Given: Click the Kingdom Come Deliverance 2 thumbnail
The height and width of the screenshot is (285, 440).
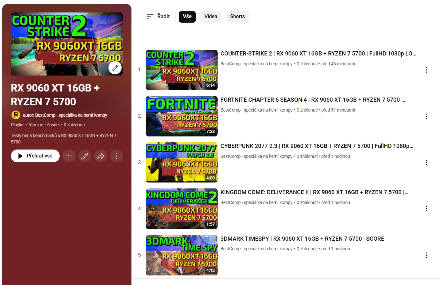Looking at the screenshot, I should click(182, 209).
